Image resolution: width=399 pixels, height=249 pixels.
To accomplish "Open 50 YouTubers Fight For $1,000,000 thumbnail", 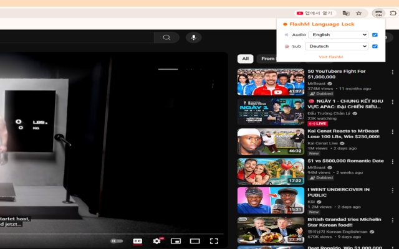I will point(271,82).
